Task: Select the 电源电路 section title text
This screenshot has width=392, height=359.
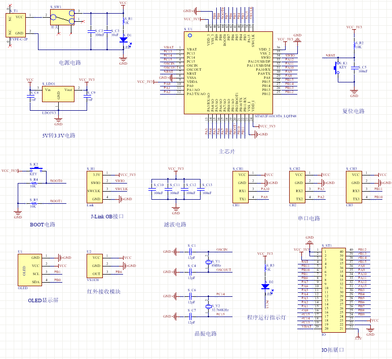Action: (x=70, y=62)
